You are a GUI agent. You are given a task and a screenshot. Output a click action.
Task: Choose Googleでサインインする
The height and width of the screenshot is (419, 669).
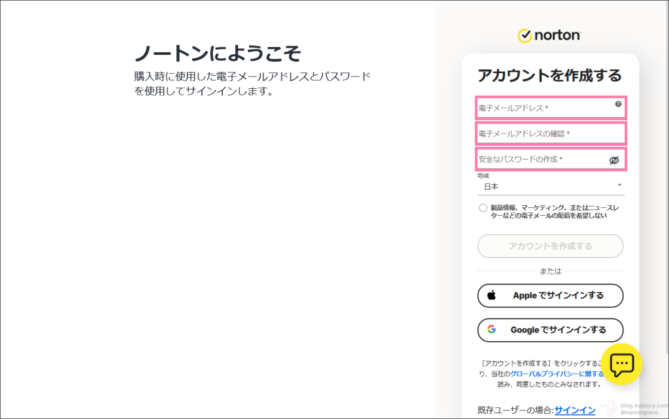pos(550,330)
